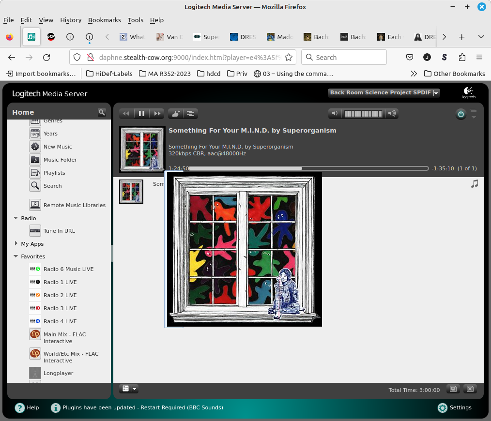Click the Logitech logo

(468, 92)
